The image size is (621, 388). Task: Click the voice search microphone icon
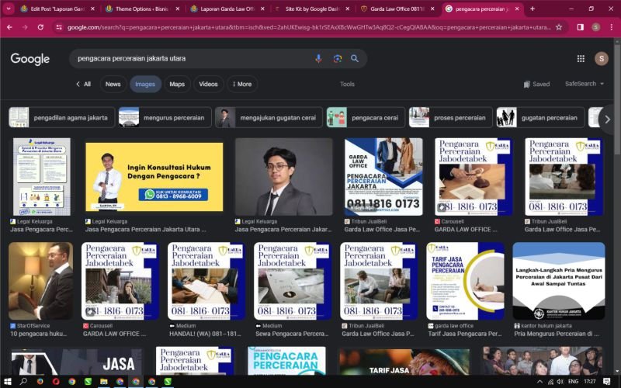point(318,59)
